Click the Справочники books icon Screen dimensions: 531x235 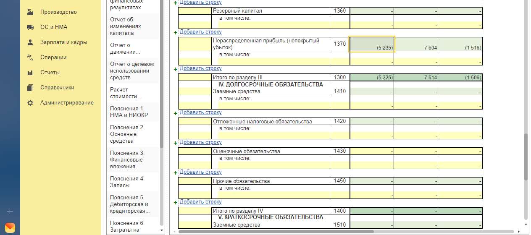[x=30, y=88]
